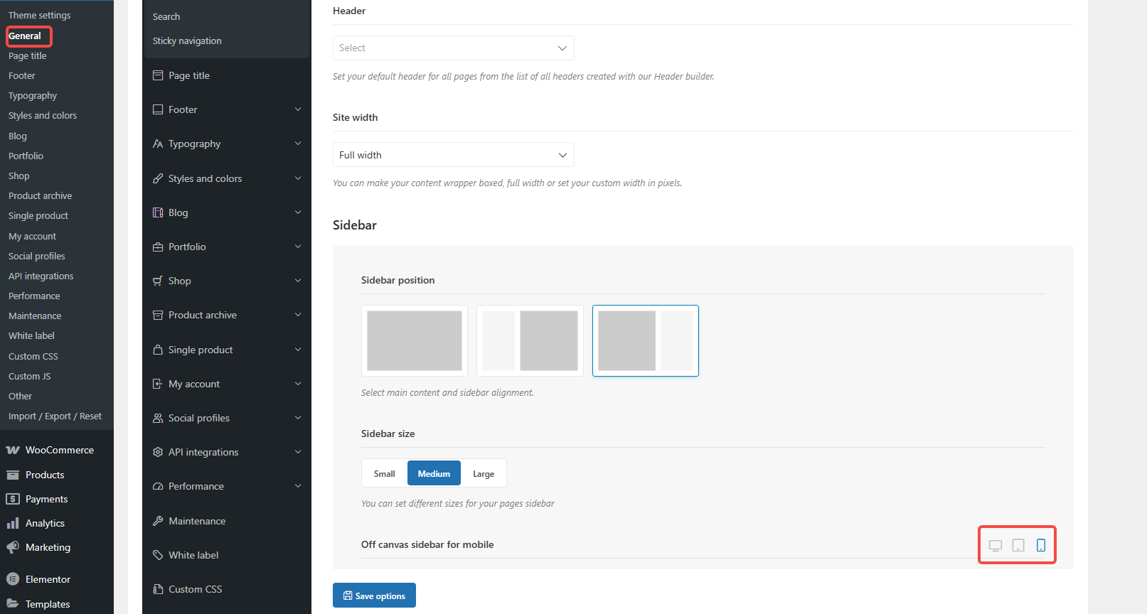Click the desktop device icon
Image resolution: width=1147 pixels, height=614 pixels.
pyautogui.click(x=996, y=545)
